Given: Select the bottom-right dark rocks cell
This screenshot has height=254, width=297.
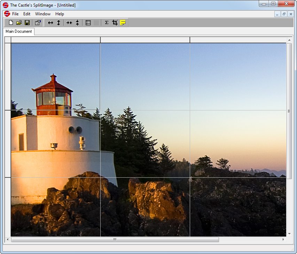Looking at the screenshot, I should pos(238,207).
